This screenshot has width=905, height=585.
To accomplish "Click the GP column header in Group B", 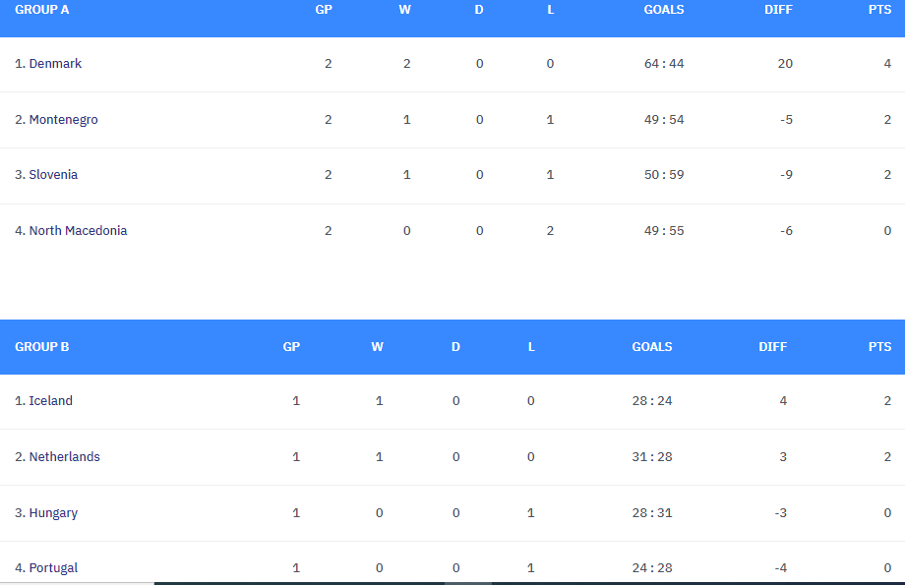I will [291, 347].
